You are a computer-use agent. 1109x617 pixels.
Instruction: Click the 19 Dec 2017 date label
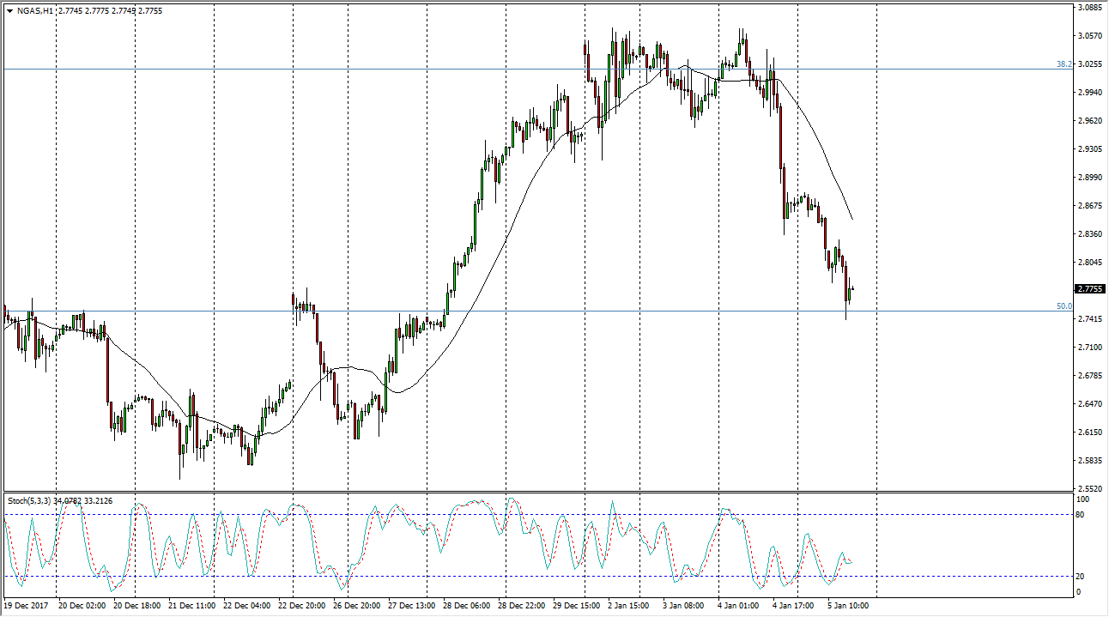click(x=27, y=606)
